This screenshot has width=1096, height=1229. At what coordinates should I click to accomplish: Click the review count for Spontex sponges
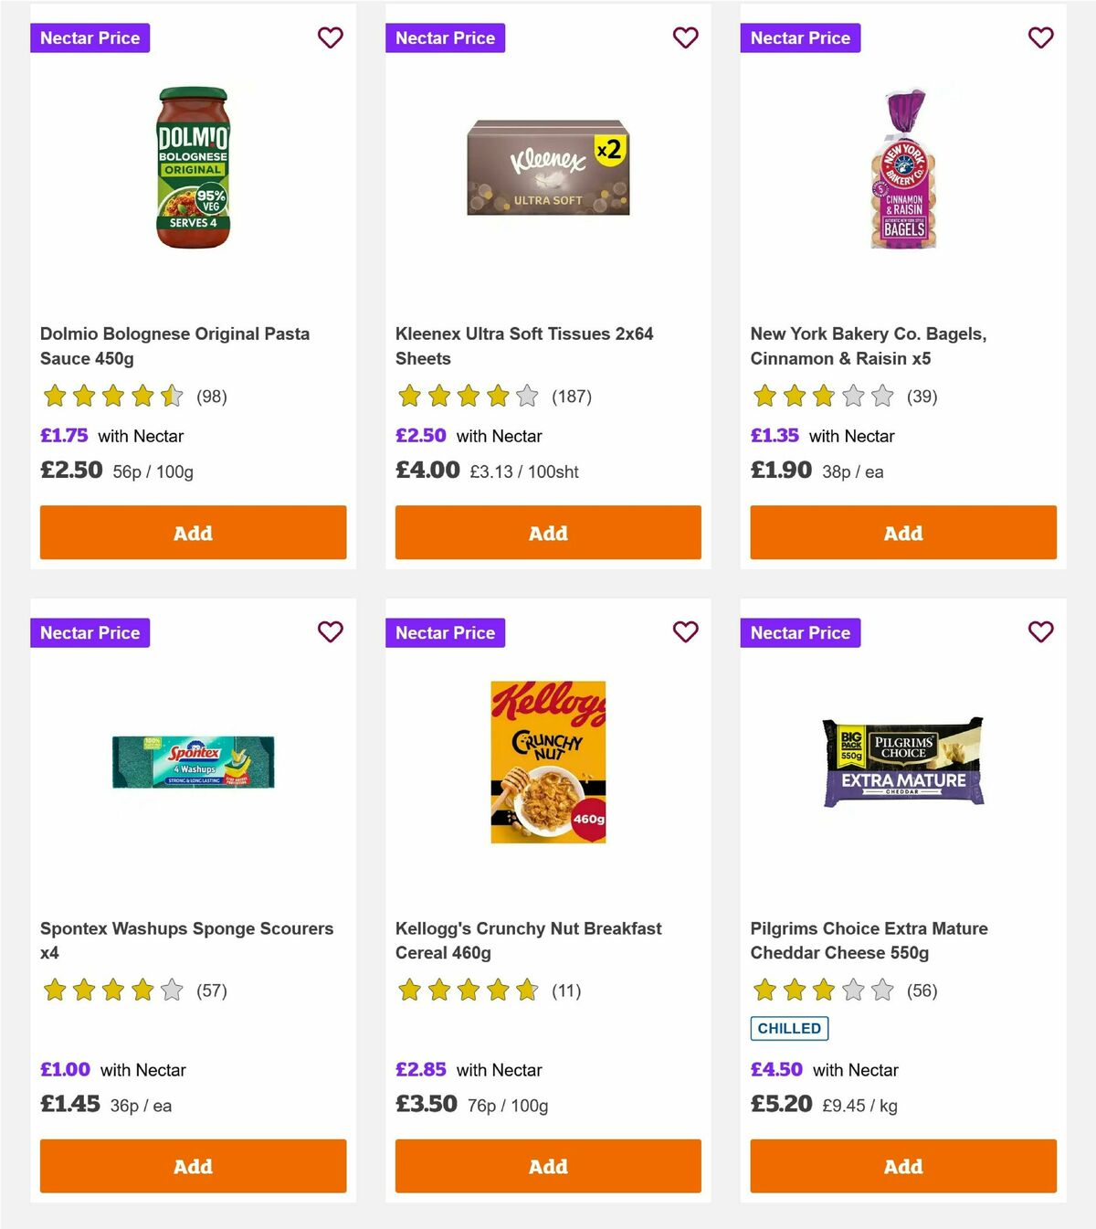point(212,991)
